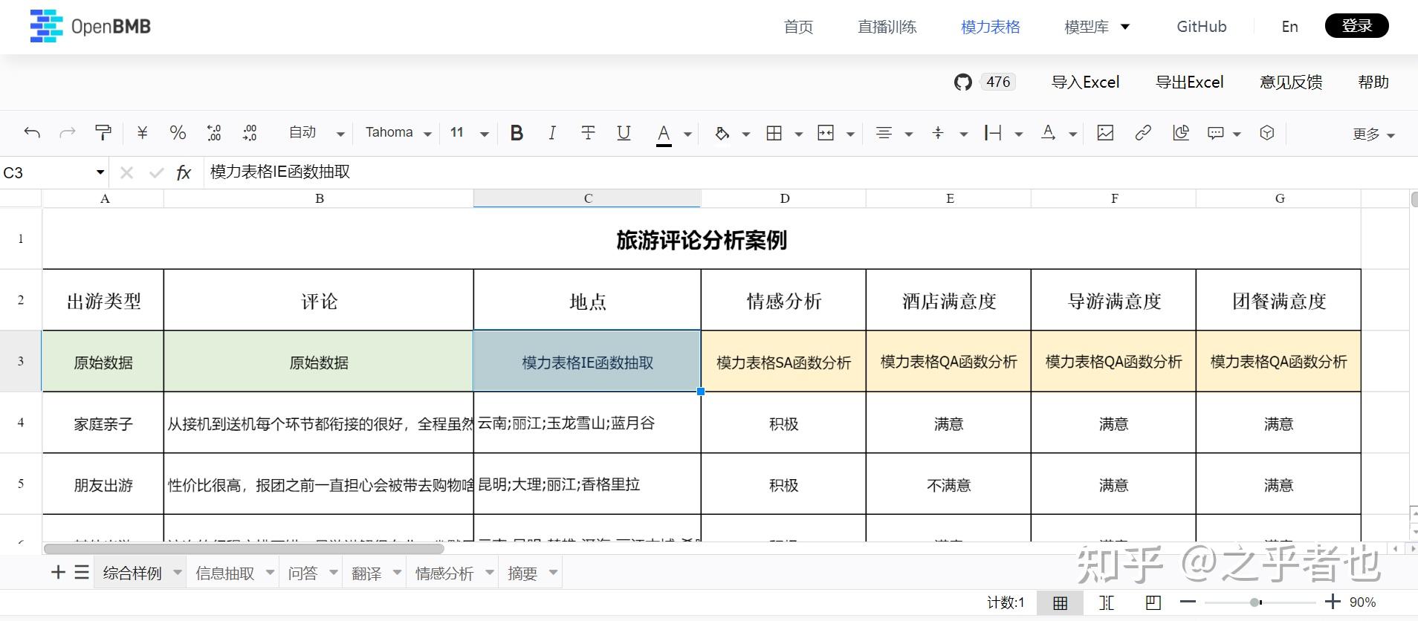This screenshot has height=621, width=1418.
Task: Click the hexagon cube toolbar icon
Action: click(x=1267, y=133)
